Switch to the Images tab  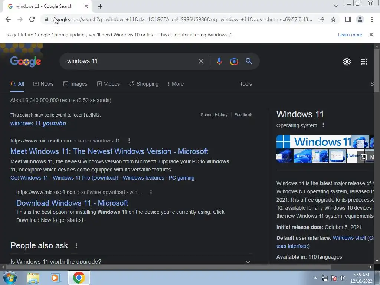(75, 84)
